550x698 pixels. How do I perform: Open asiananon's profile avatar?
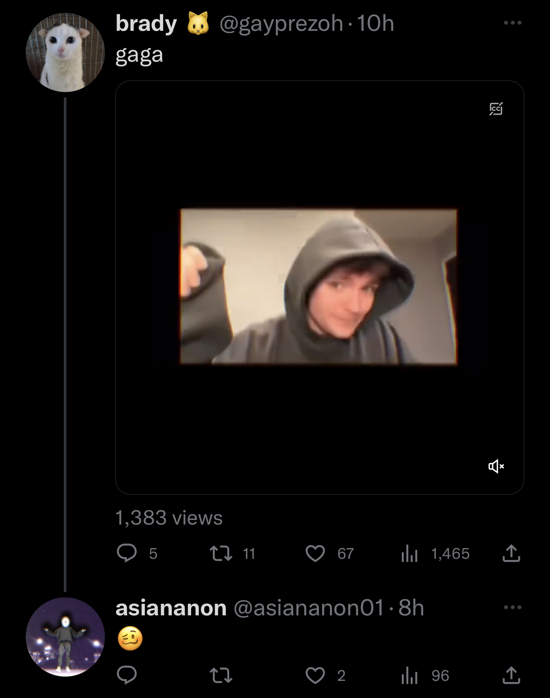(x=65, y=637)
